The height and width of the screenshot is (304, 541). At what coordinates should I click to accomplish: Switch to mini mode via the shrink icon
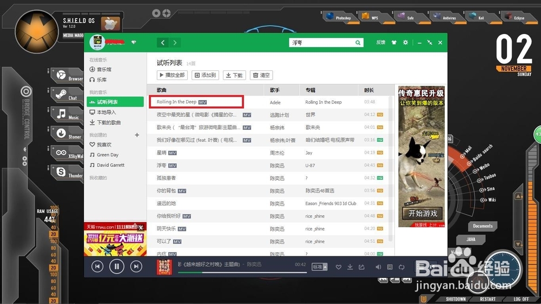(x=430, y=42)
